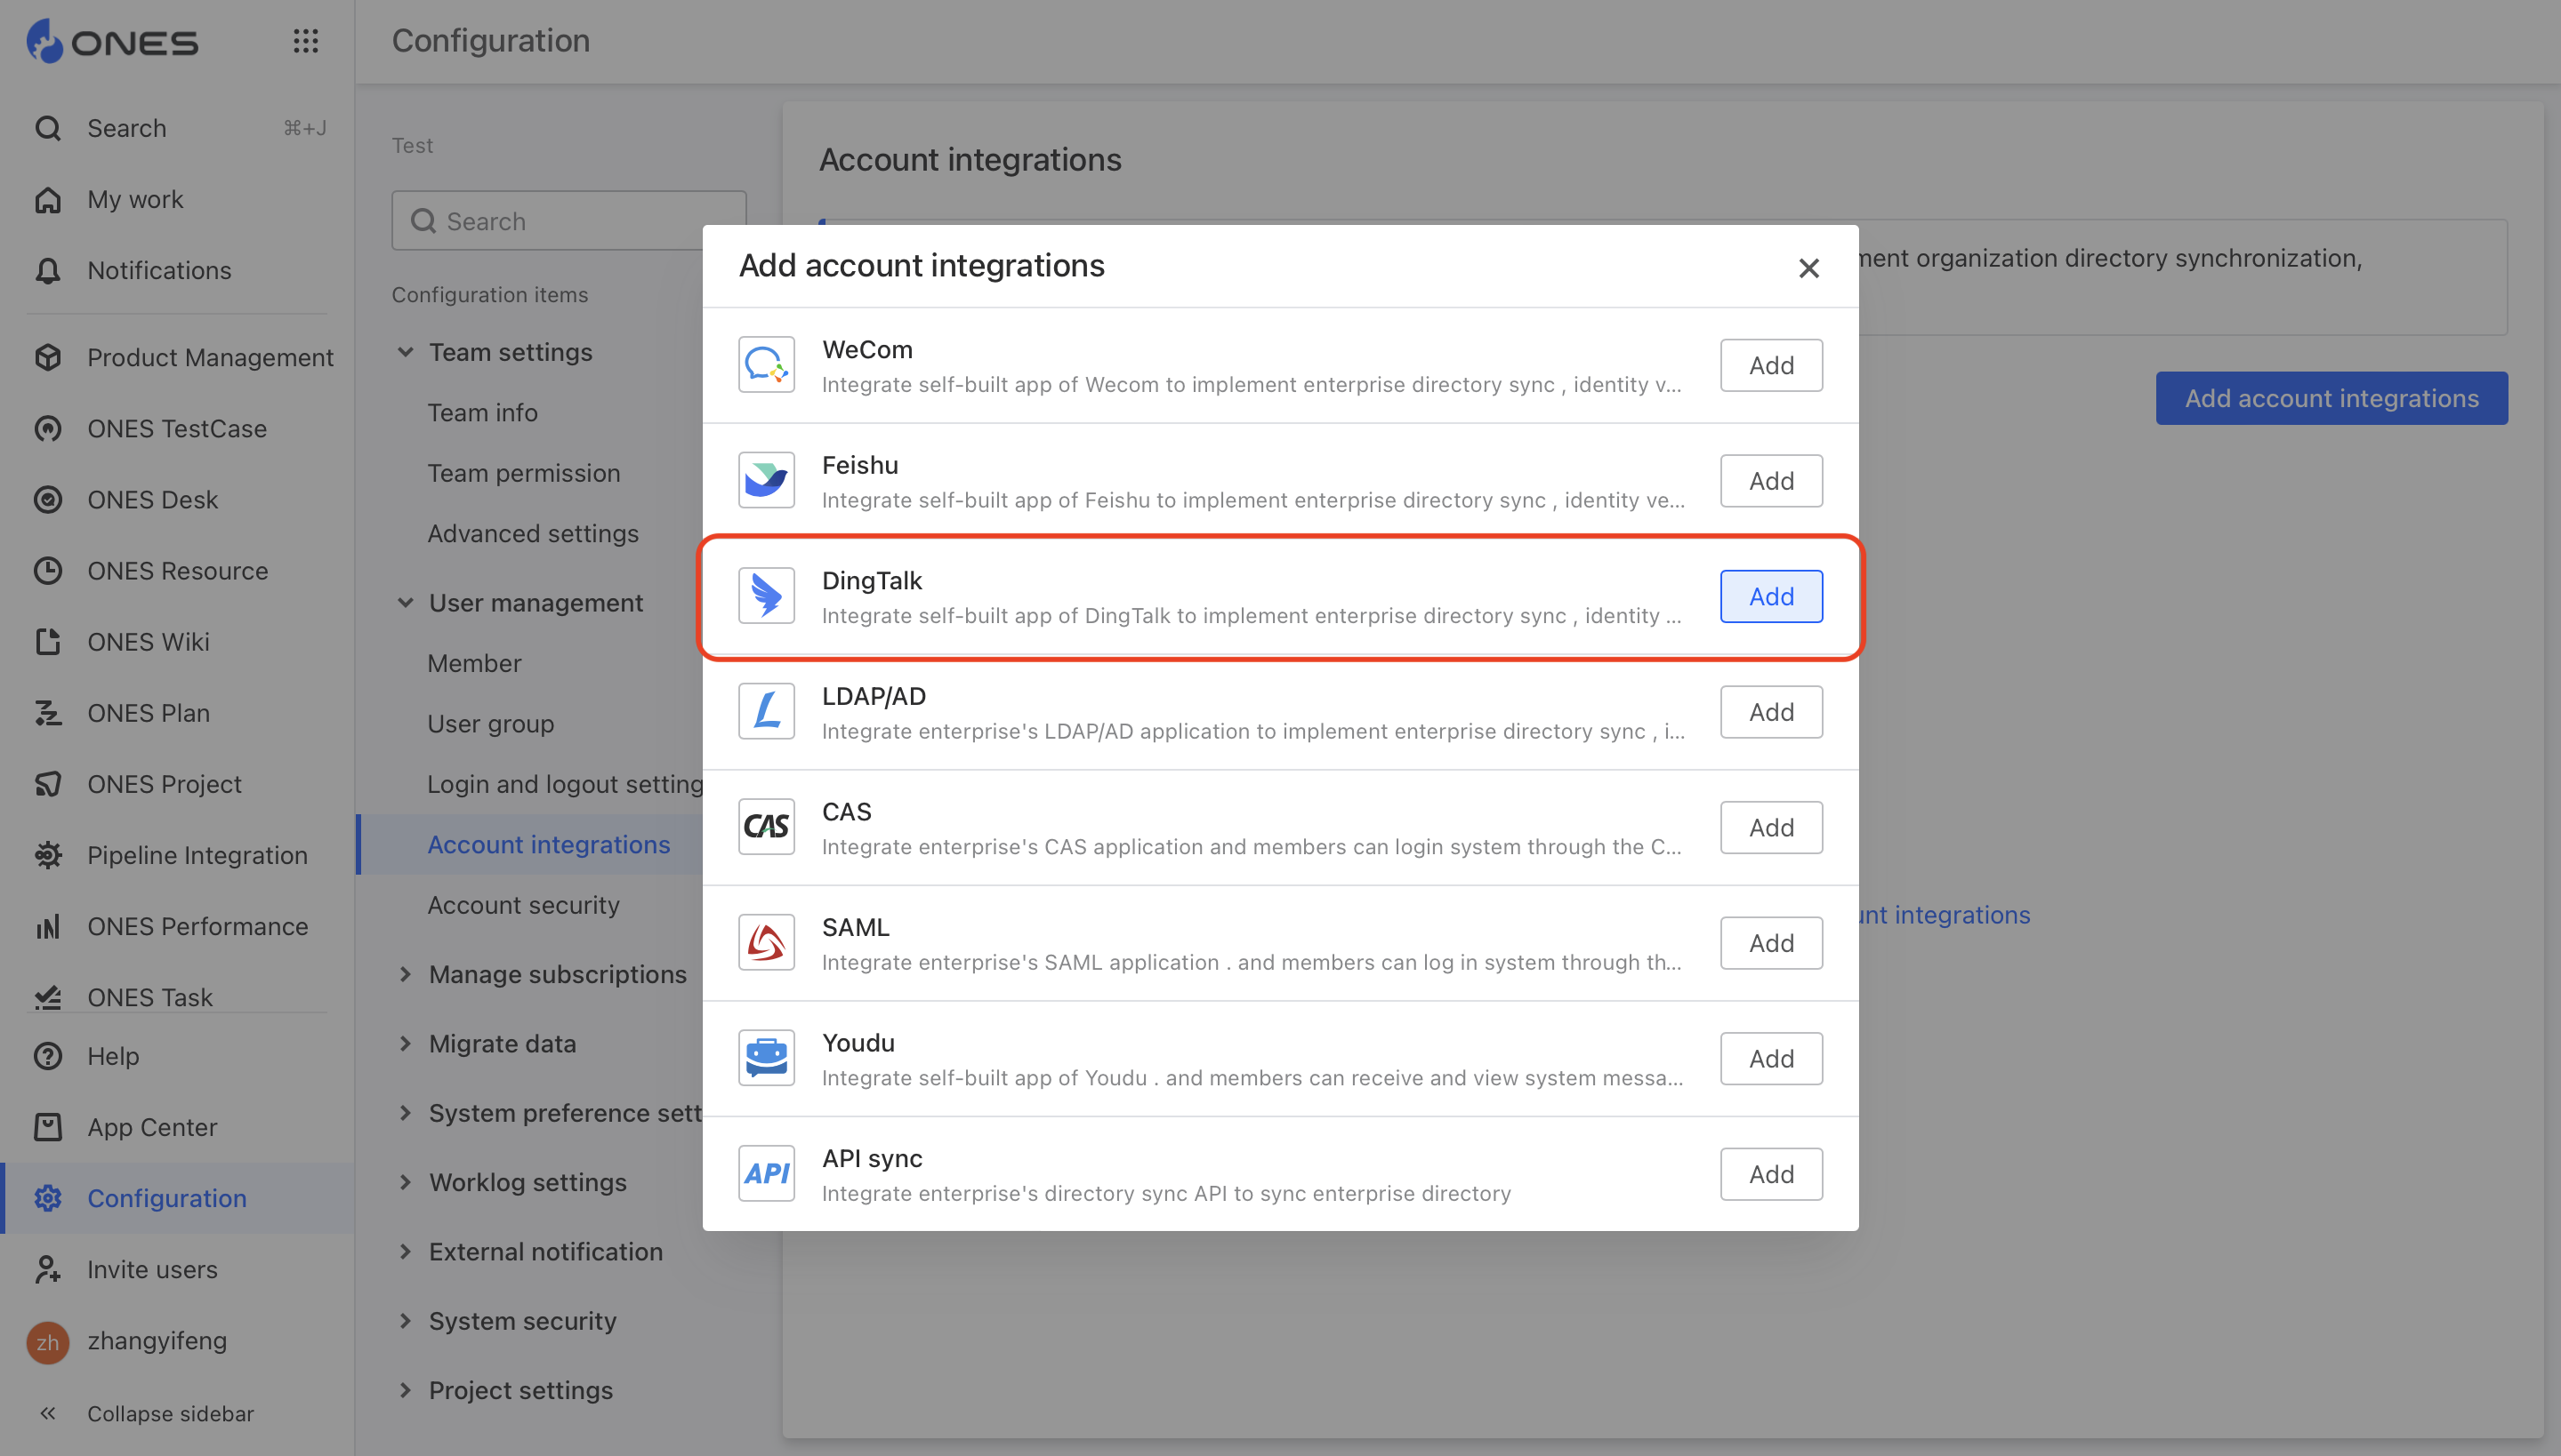2561x1456 pixels.
Task: Open zhangyifeng user avatar
Action: pyautogui.click(x=47, y=1342)
